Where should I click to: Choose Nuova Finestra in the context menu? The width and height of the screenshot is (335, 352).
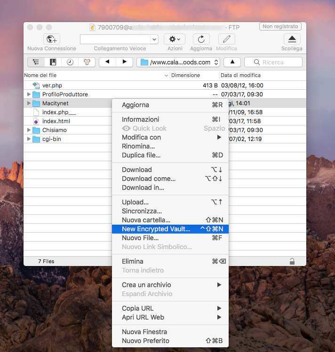[x=170, y=332]
